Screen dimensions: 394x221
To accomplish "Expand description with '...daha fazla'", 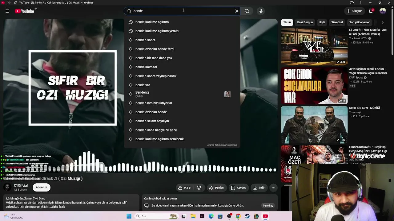I will pyautogui.click(x=57, y=207).
